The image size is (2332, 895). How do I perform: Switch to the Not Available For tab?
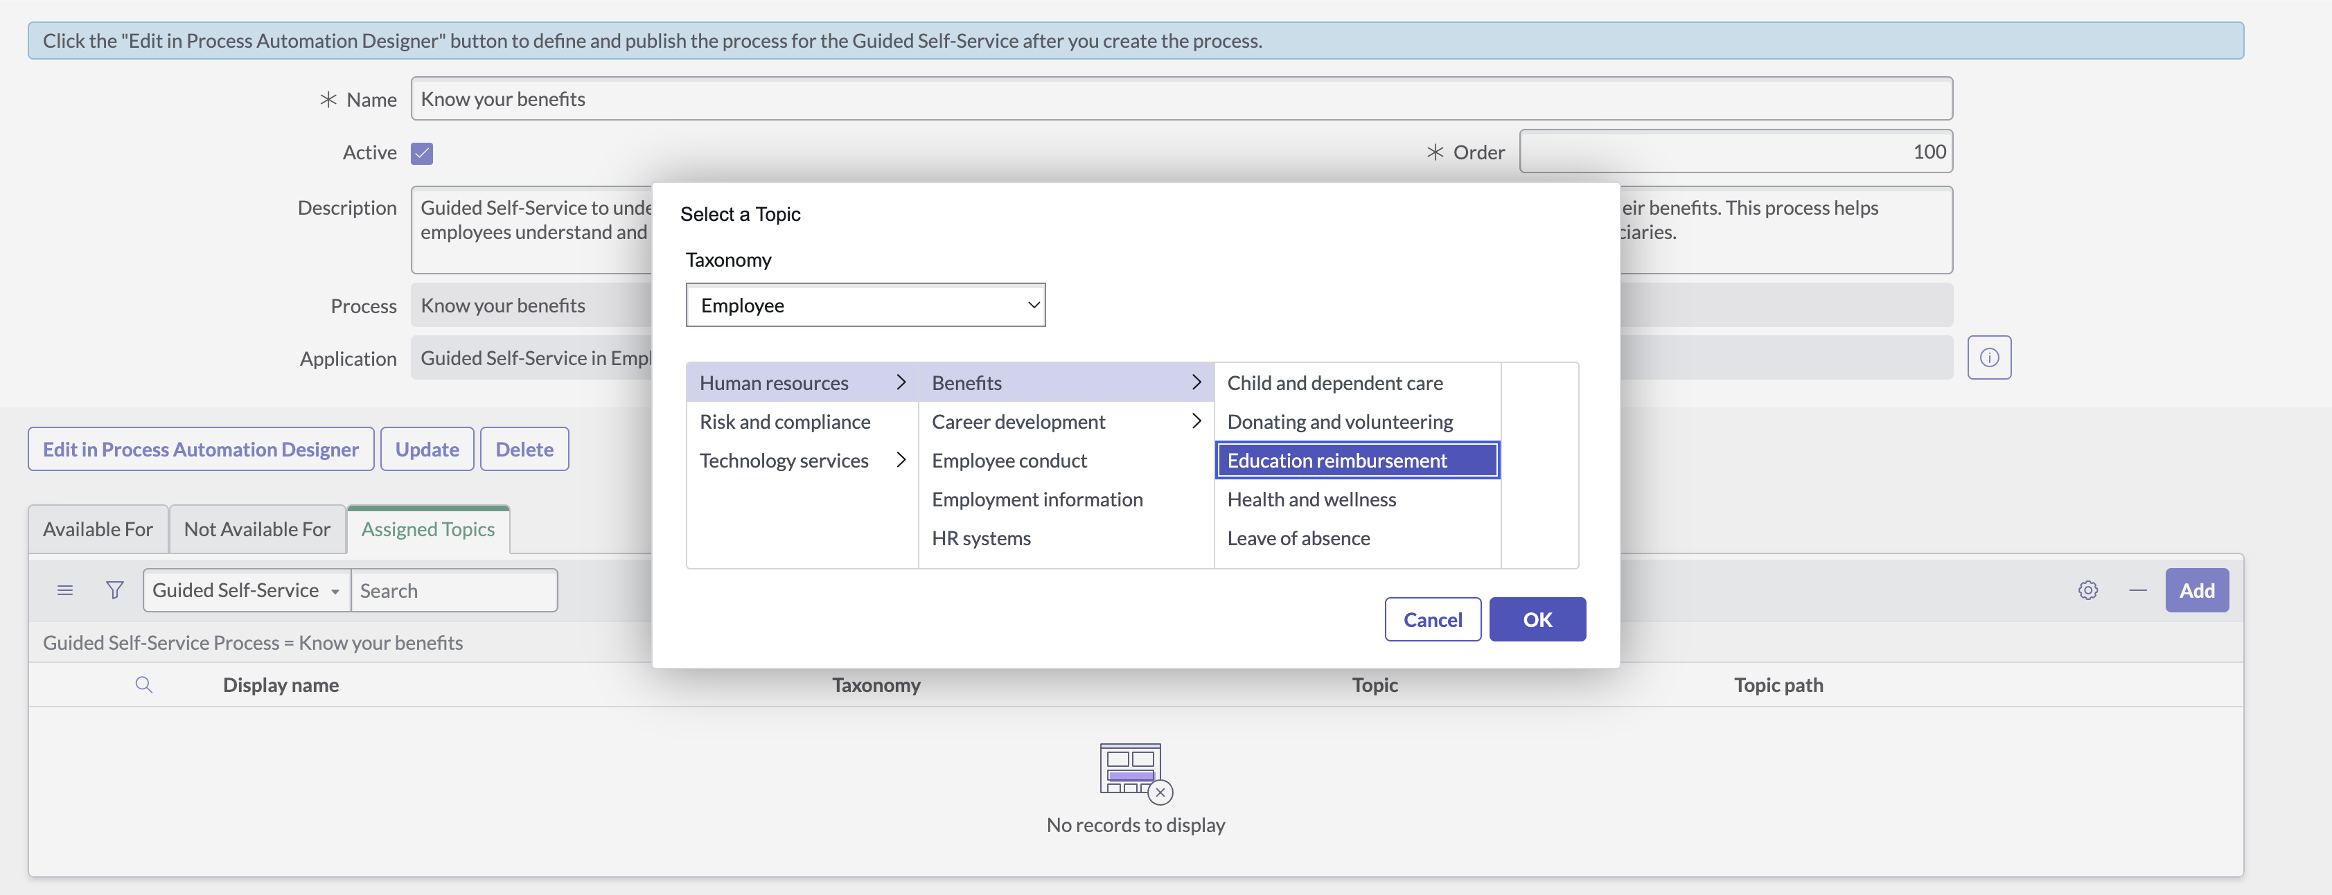coord(257,529)
